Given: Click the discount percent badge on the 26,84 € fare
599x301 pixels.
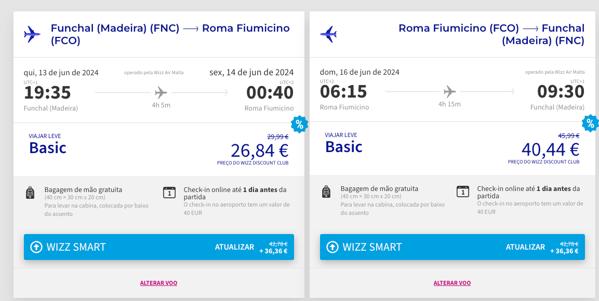Looking at the screenshot, I should [299, 125].
